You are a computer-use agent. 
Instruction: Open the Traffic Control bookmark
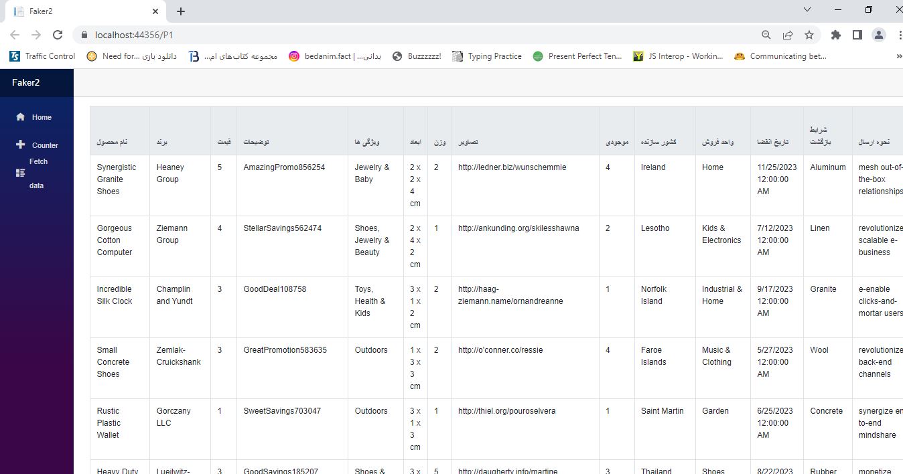(x=43, y=56)
